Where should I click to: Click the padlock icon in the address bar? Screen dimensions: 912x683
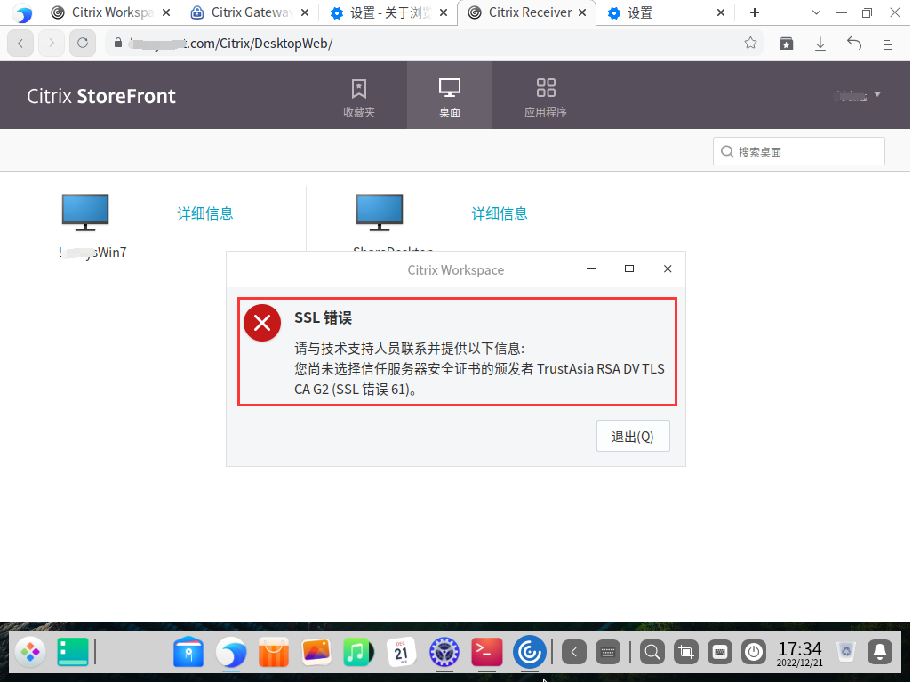click(x=118, y=43)
